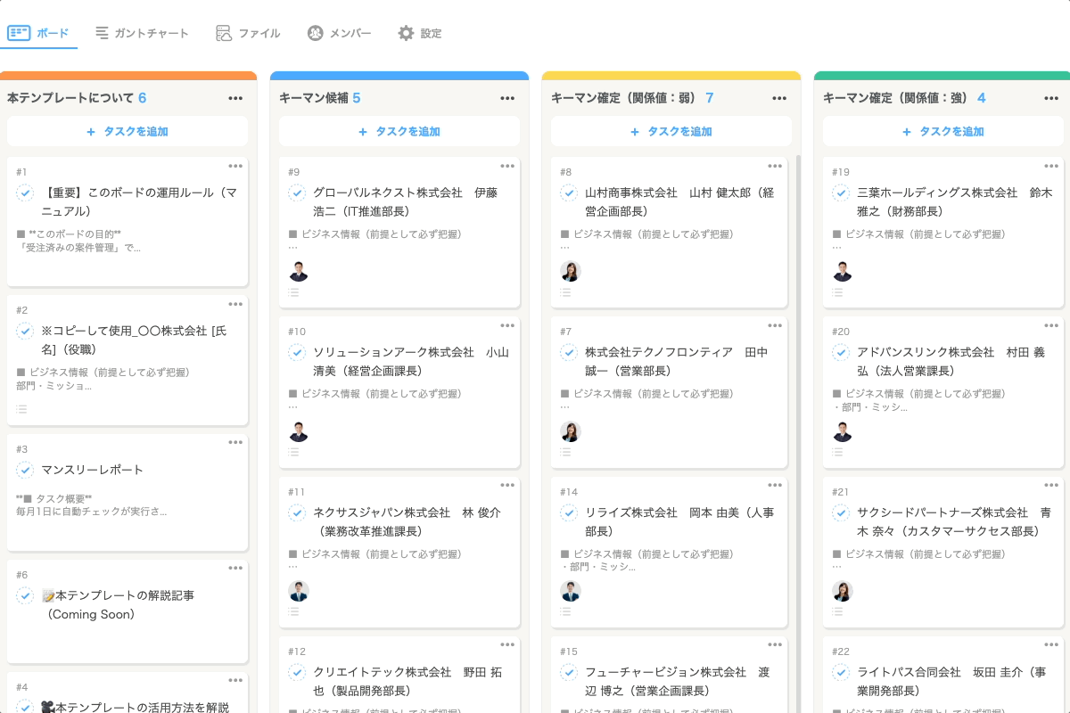Complete ソリューションアーク株式会社 task
This screenshot has width=1070, height=713.
[x=297, y=352]
